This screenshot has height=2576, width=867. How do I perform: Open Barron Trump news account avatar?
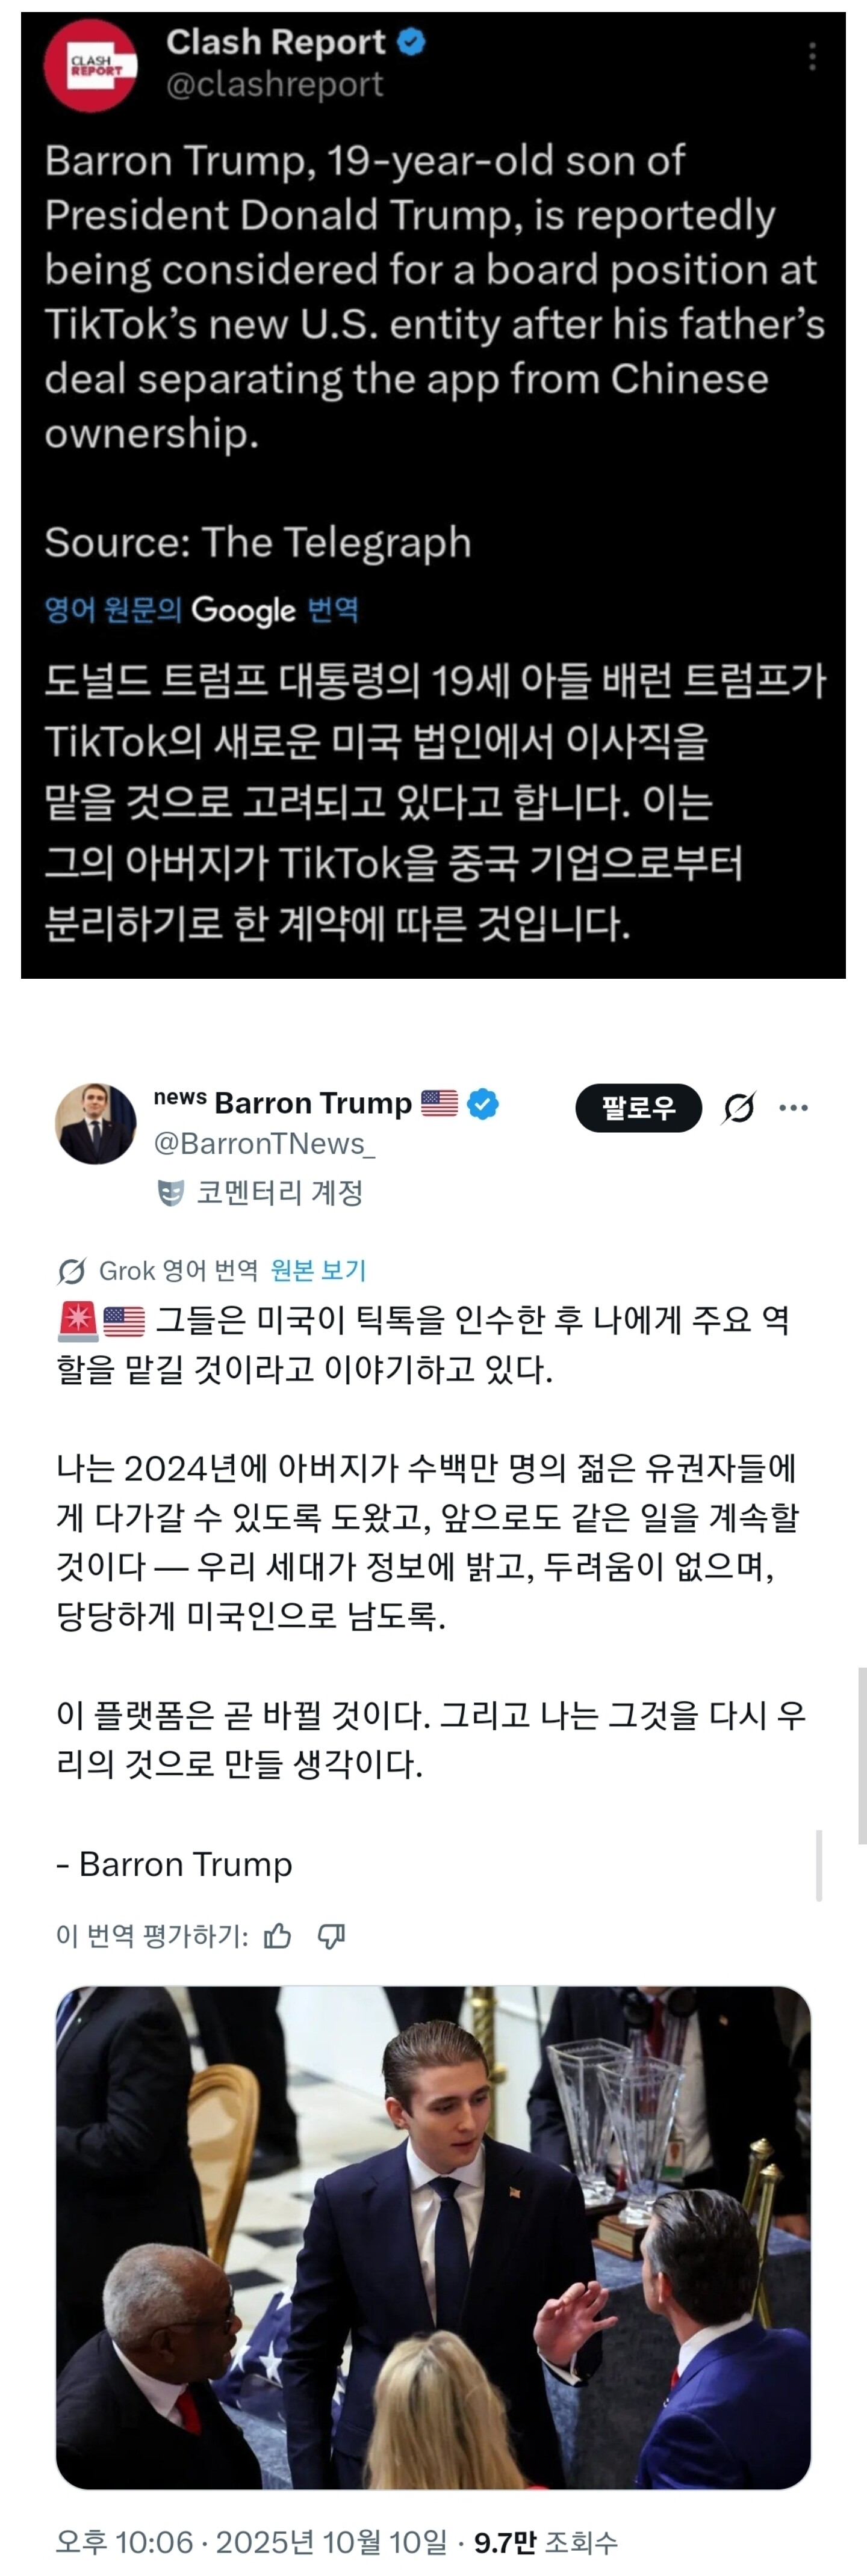click(x=95, y=1123)
